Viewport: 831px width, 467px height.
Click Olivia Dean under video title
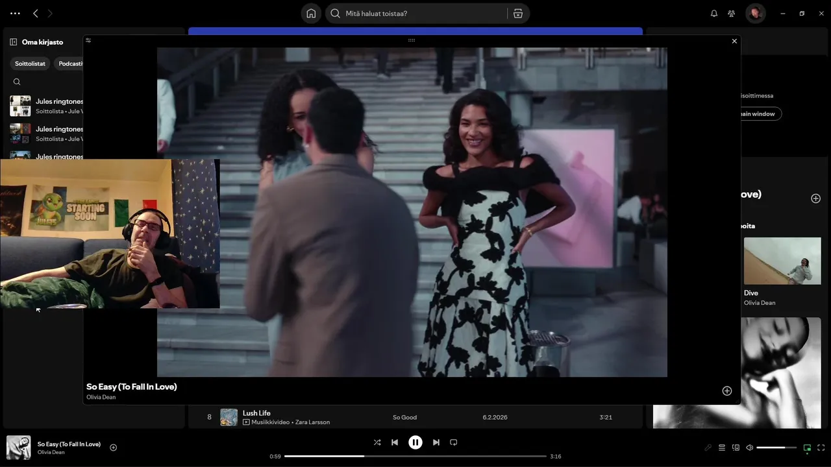tap(101, 397)
